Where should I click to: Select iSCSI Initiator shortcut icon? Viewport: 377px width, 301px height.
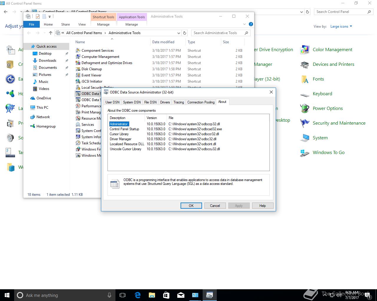click(x=78, y=81)
